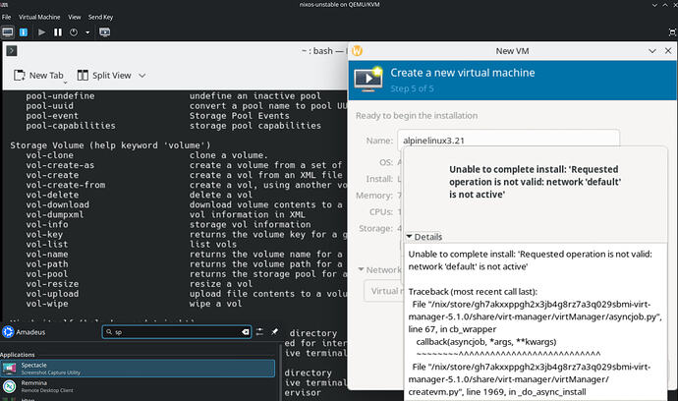
Task: Click the rollup chevron in New VM title bar
Action: (x=652, y=50)
